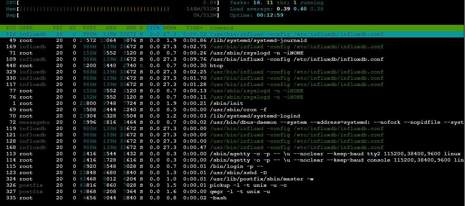Select the postfix master process row
Screen dimensions: 465x206
(232, 179)
